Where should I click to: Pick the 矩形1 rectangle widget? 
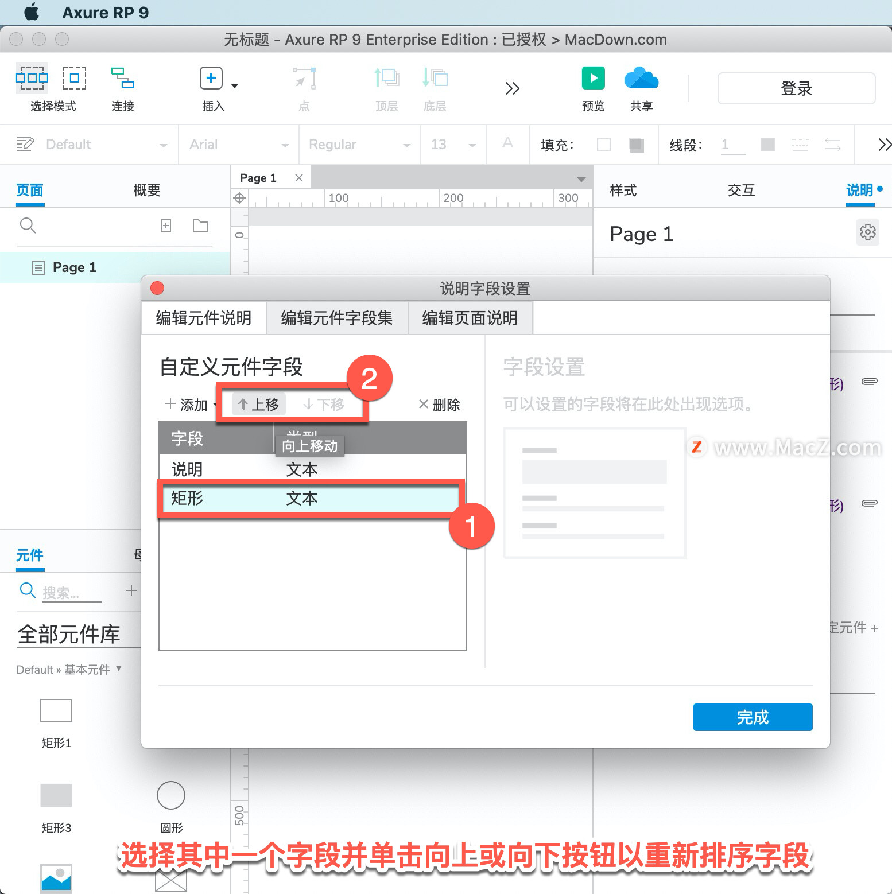(56, 710)
